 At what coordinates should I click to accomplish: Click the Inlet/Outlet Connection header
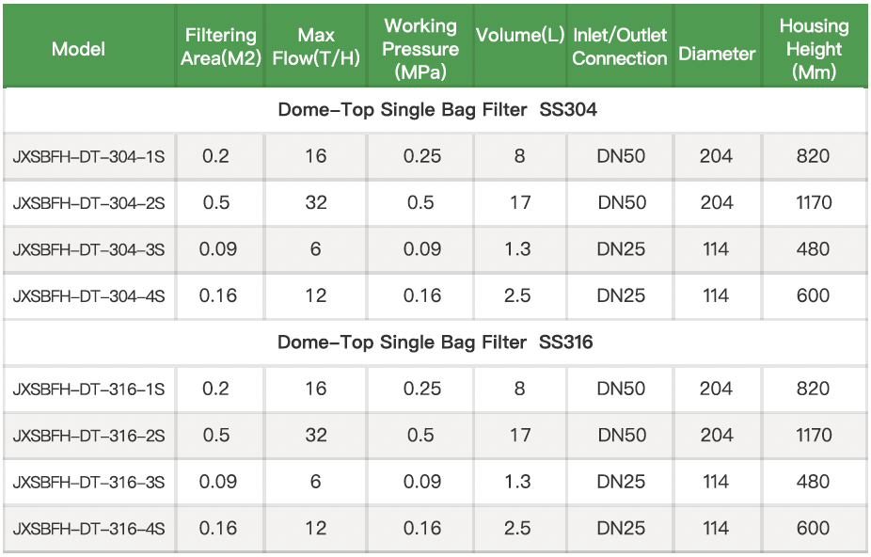tap(620, 47)
